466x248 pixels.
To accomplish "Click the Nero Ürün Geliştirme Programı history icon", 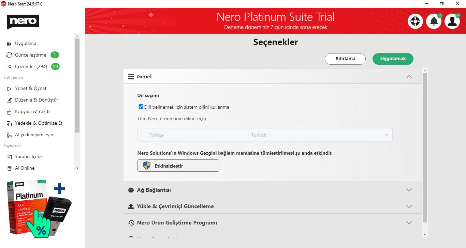I will coord(131,223).
